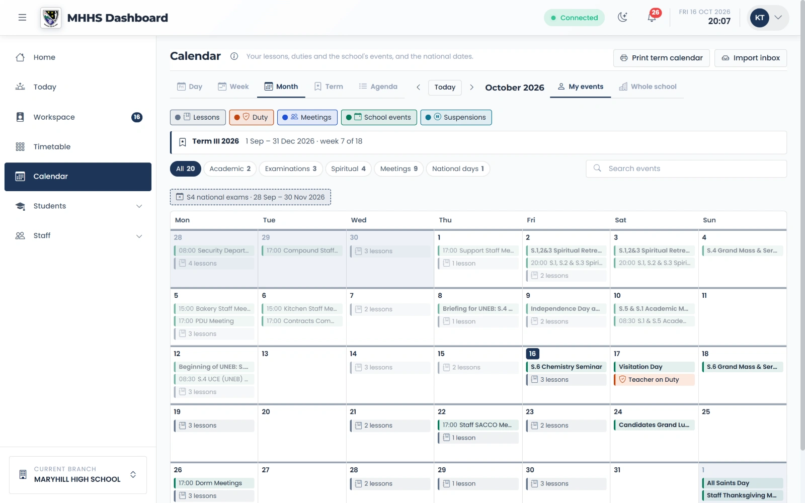Image resolution: width=805 pixels, height=503 pixels.
Task: Select the My events view
Action: (x=581, y=87)
